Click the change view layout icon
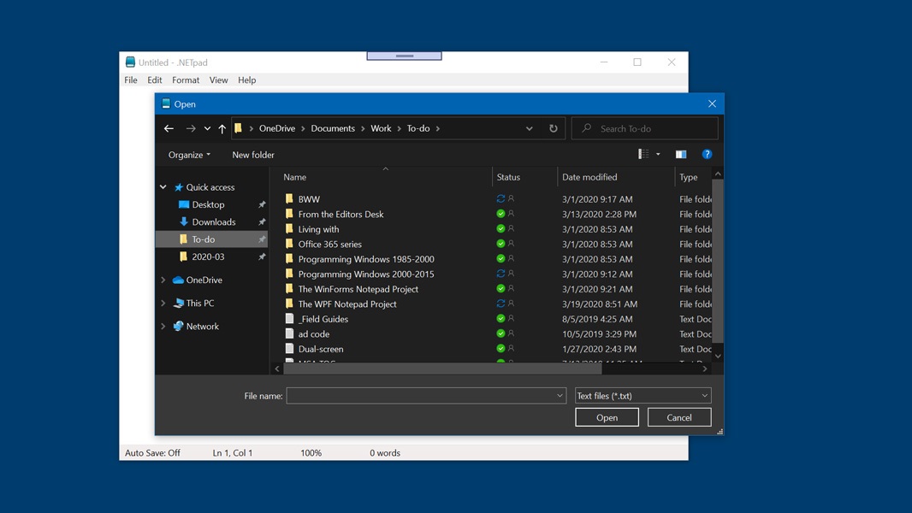This screenshot has height=513, width=912. click(643, 155)
